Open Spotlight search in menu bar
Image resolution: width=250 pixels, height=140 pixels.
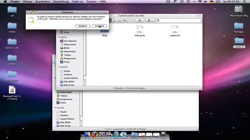tap(245, 2)
